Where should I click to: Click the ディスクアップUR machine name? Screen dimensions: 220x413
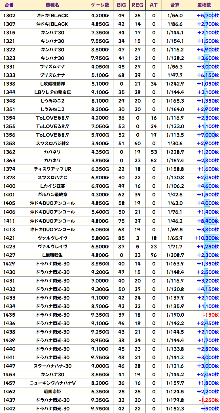click(52, 169)
